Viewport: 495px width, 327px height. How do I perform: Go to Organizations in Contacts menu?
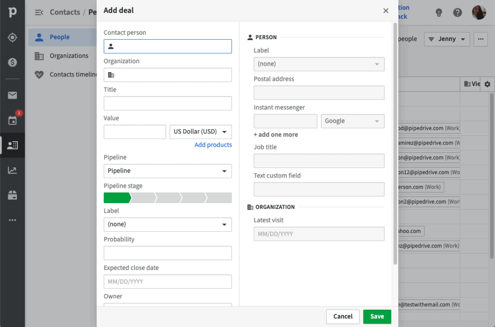tap(69, 56)
